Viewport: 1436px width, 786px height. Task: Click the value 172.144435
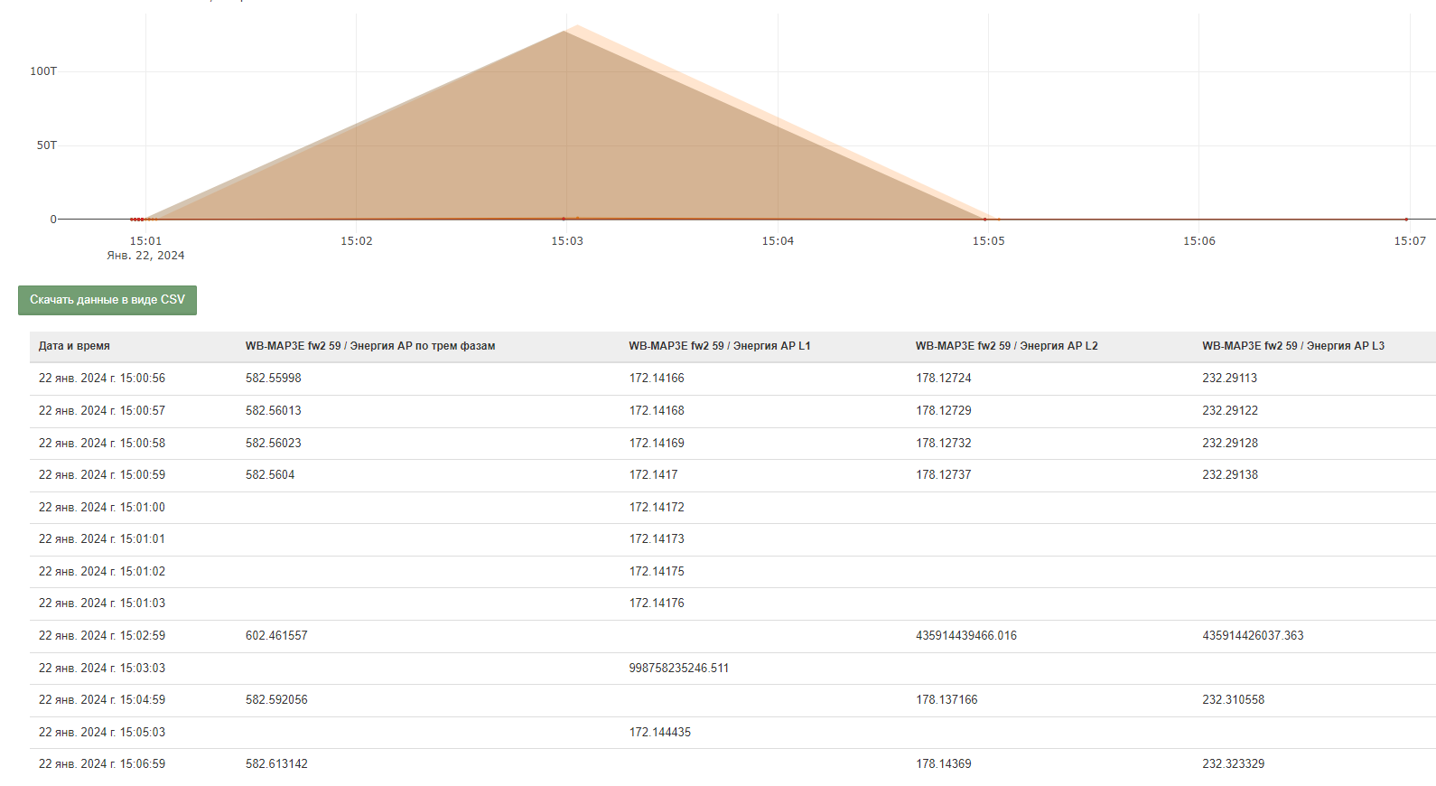pyautogui.click(x=660, y=733)
